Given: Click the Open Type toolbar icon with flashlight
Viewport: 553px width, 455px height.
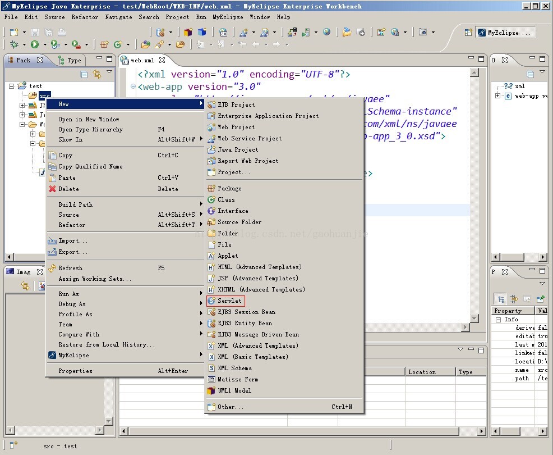Looking at the screenshot, I should point(159,44).
